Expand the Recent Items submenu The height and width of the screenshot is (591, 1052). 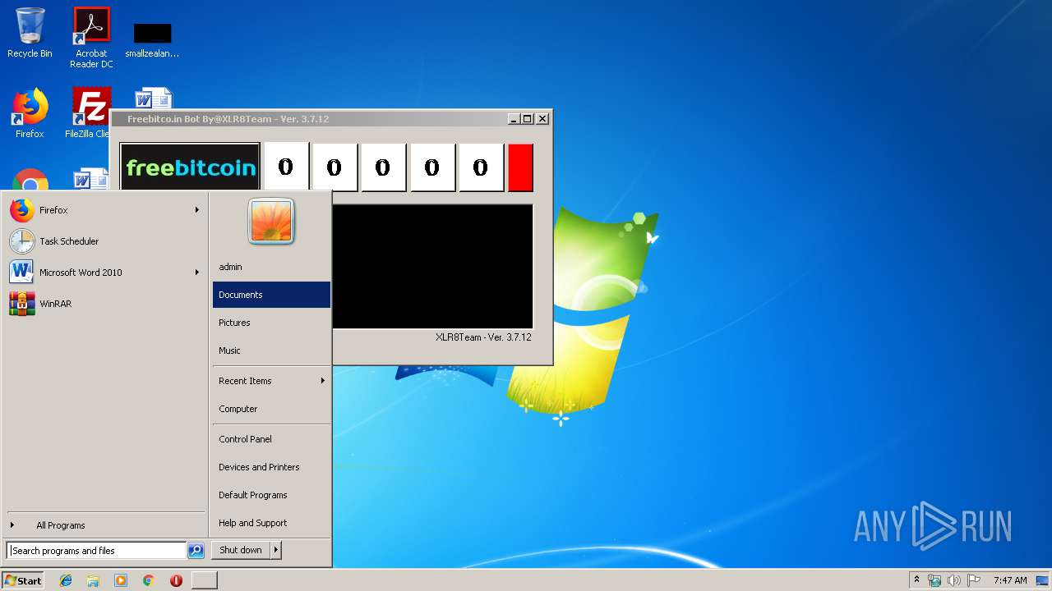pyautogui.click(x=271, y=381)
